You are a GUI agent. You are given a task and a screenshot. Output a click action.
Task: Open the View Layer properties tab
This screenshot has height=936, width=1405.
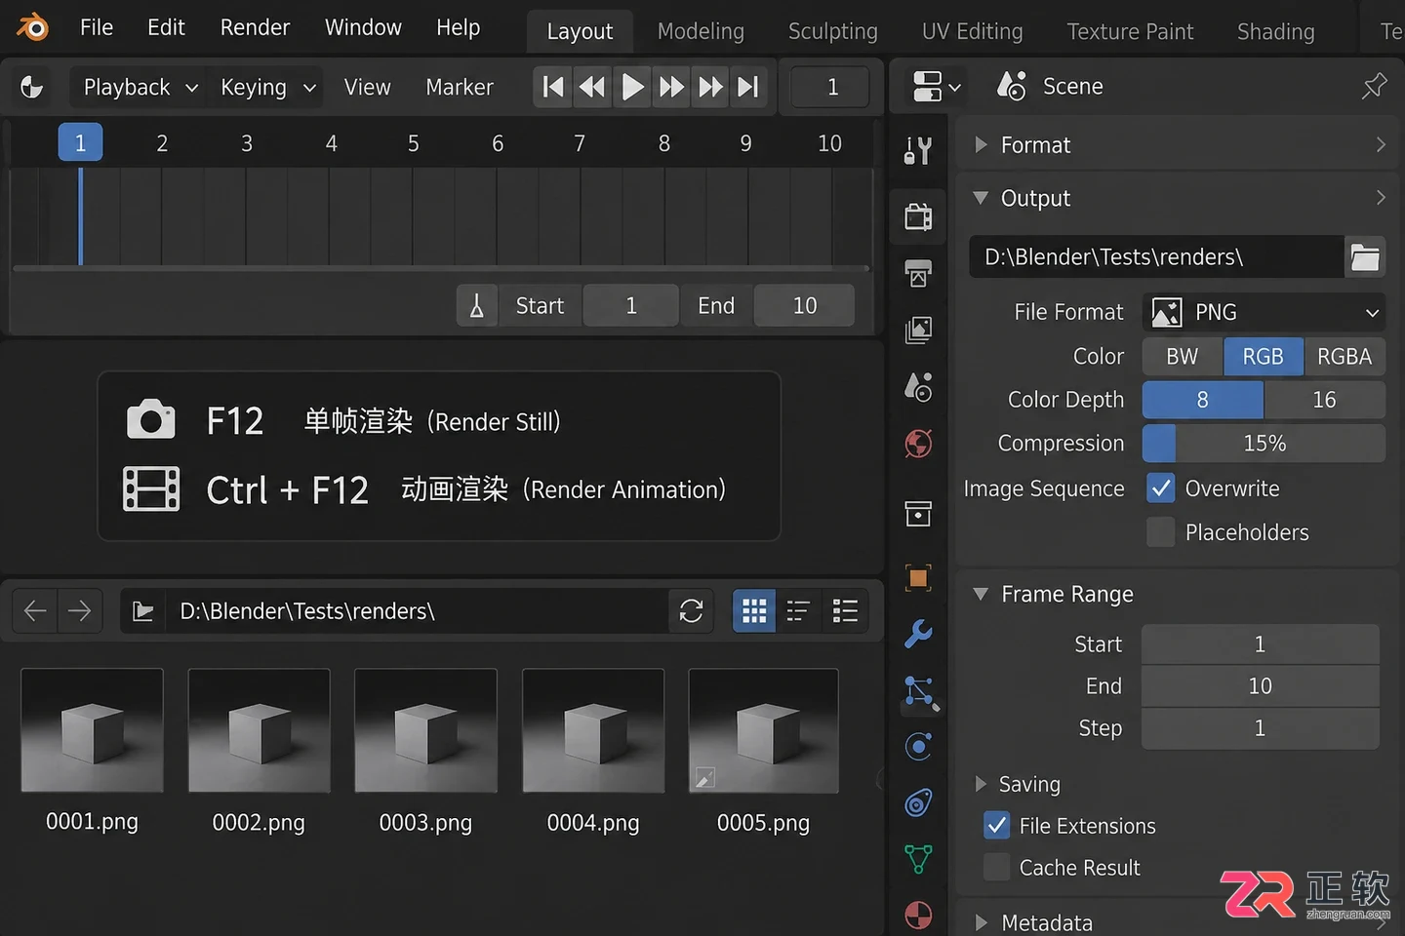tap(918, 330)
